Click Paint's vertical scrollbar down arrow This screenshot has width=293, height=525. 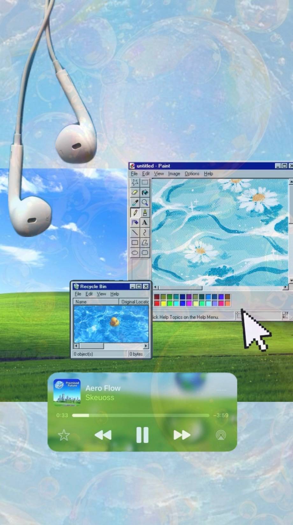[x=290, y=281]
